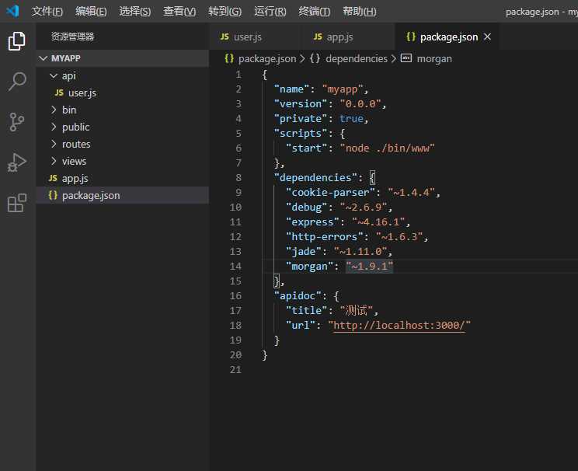
Task: Open the 转到(G) menu
Action: coord(225,11)
